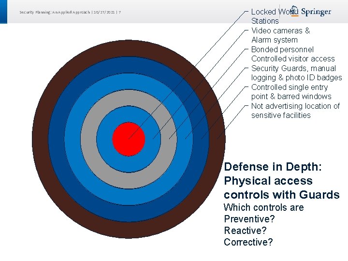Click the 'Defense in Depth:' title
This screenshot has width=348, height=261.
(x=273, y=167)
